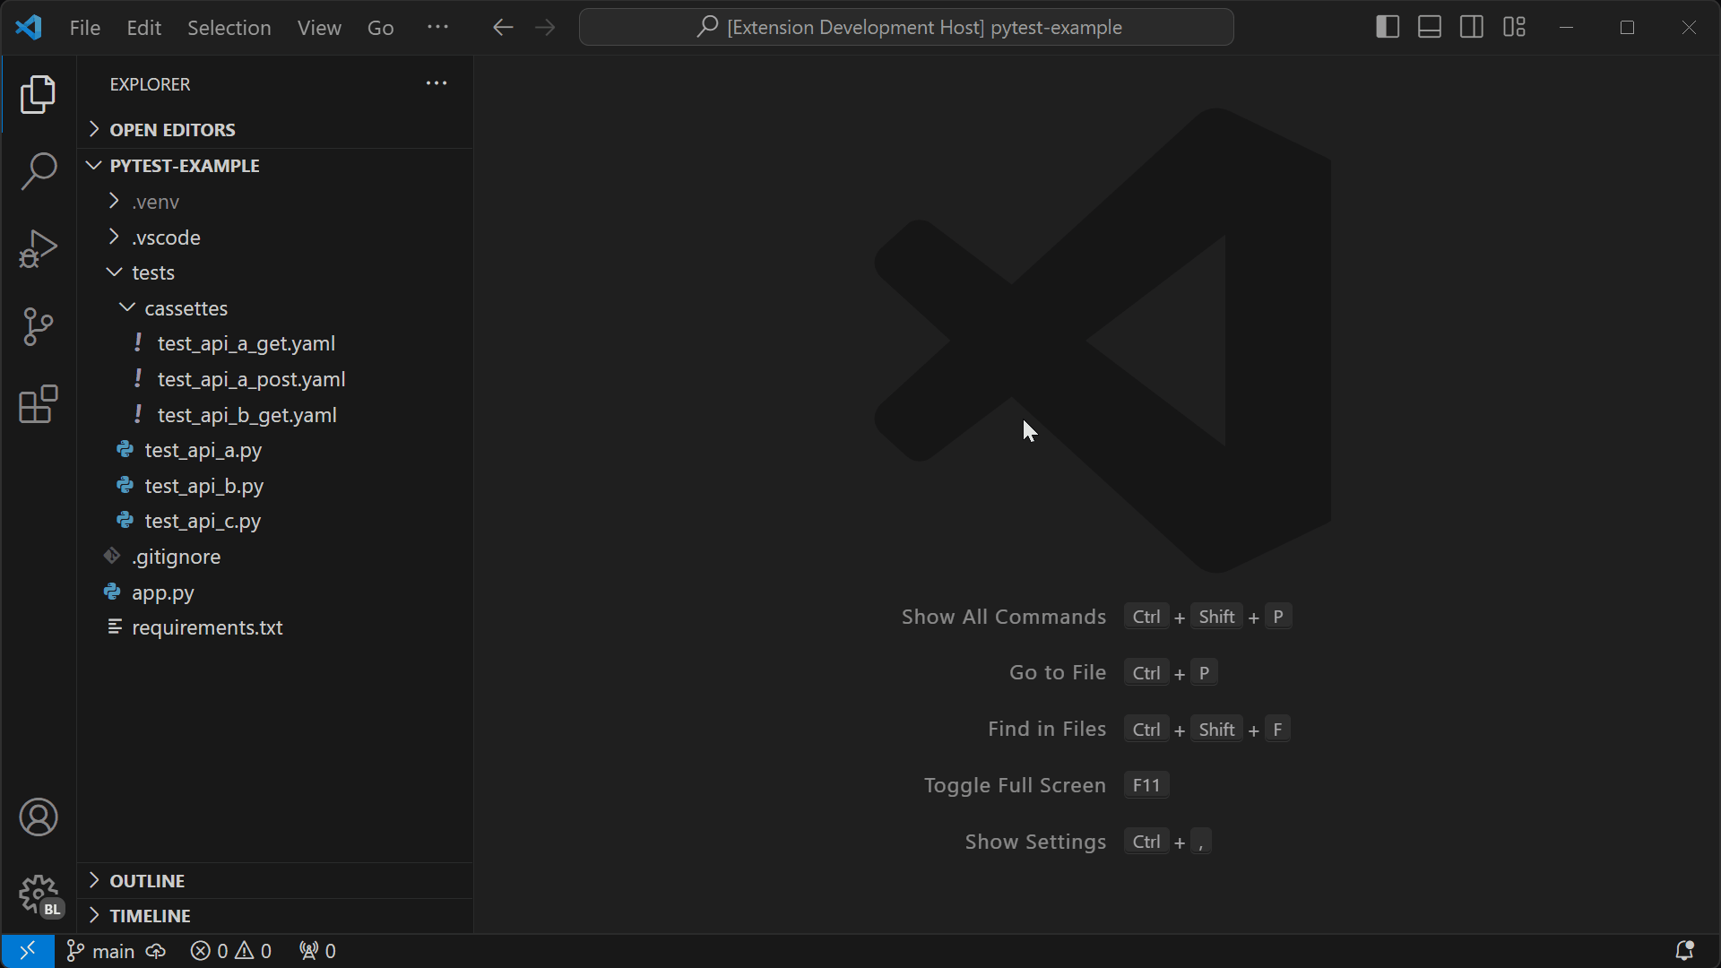Open the Manage gear menu

(39, 895)
